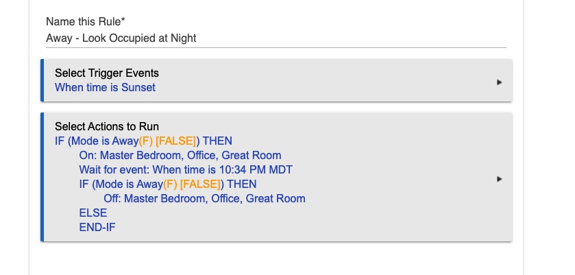Screen dimensions: 575x275
Task: Click the (F) marker in the nested IF
Action: (170, 184)
